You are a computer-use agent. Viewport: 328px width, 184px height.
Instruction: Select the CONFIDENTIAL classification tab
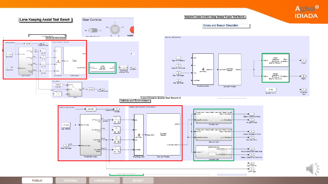point(104,180)
